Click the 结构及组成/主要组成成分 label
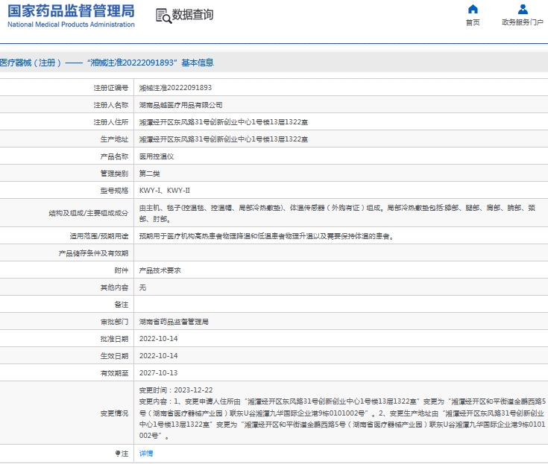 point(89,213)
